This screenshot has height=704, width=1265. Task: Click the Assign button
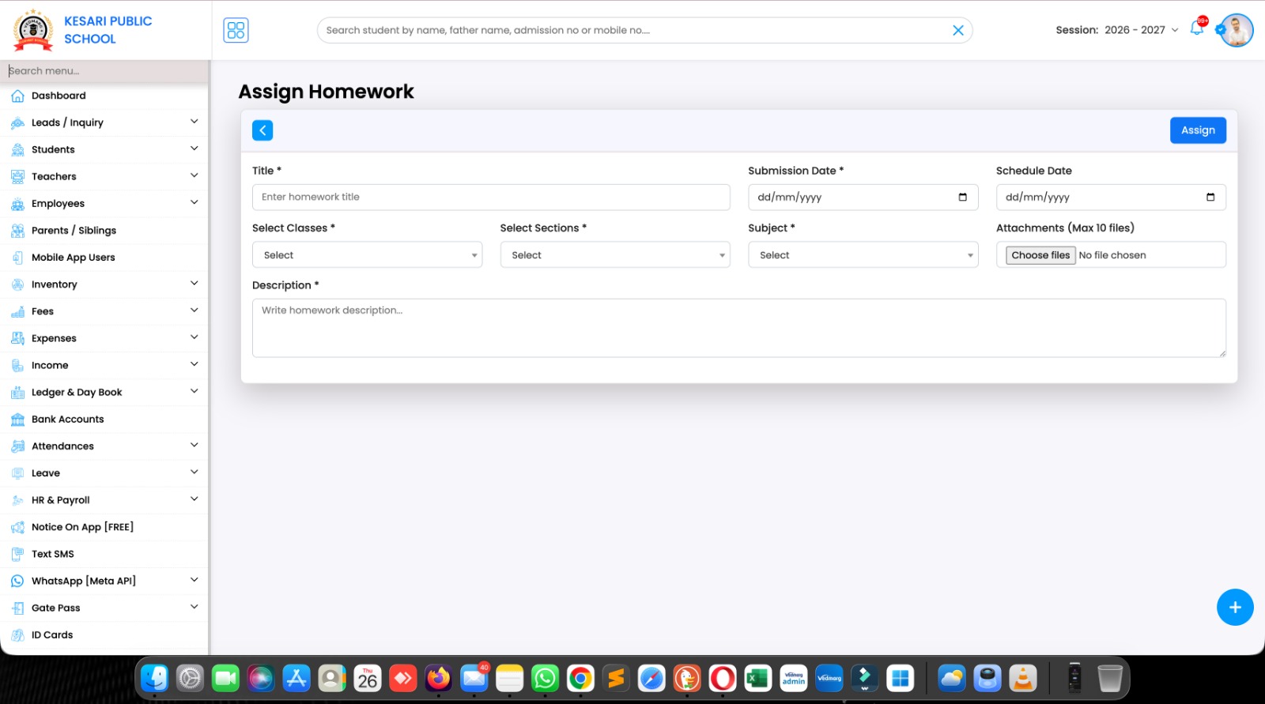[x=1198, y=130]
